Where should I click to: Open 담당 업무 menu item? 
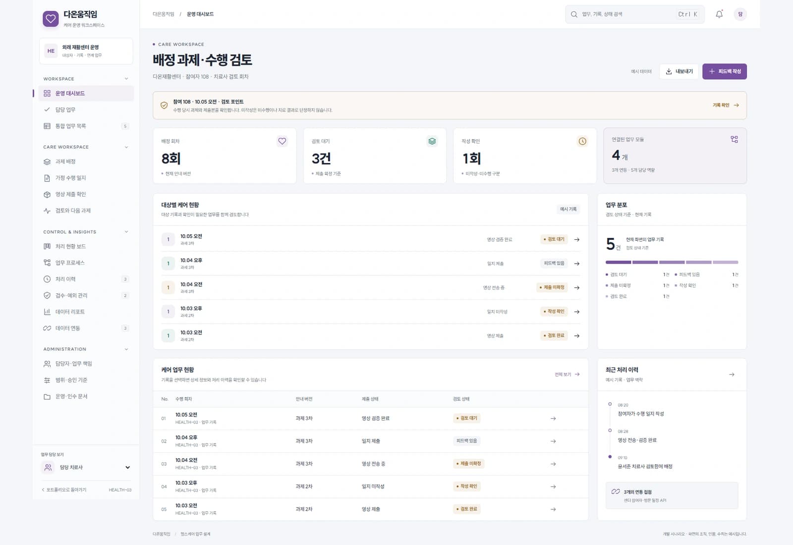tap(86, 109)
